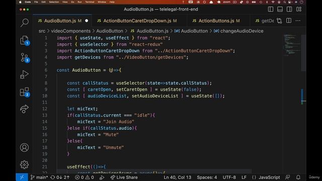Open the Run and Debug view
The width and height of the screenshot is (322, 181).
pos(25,75)
